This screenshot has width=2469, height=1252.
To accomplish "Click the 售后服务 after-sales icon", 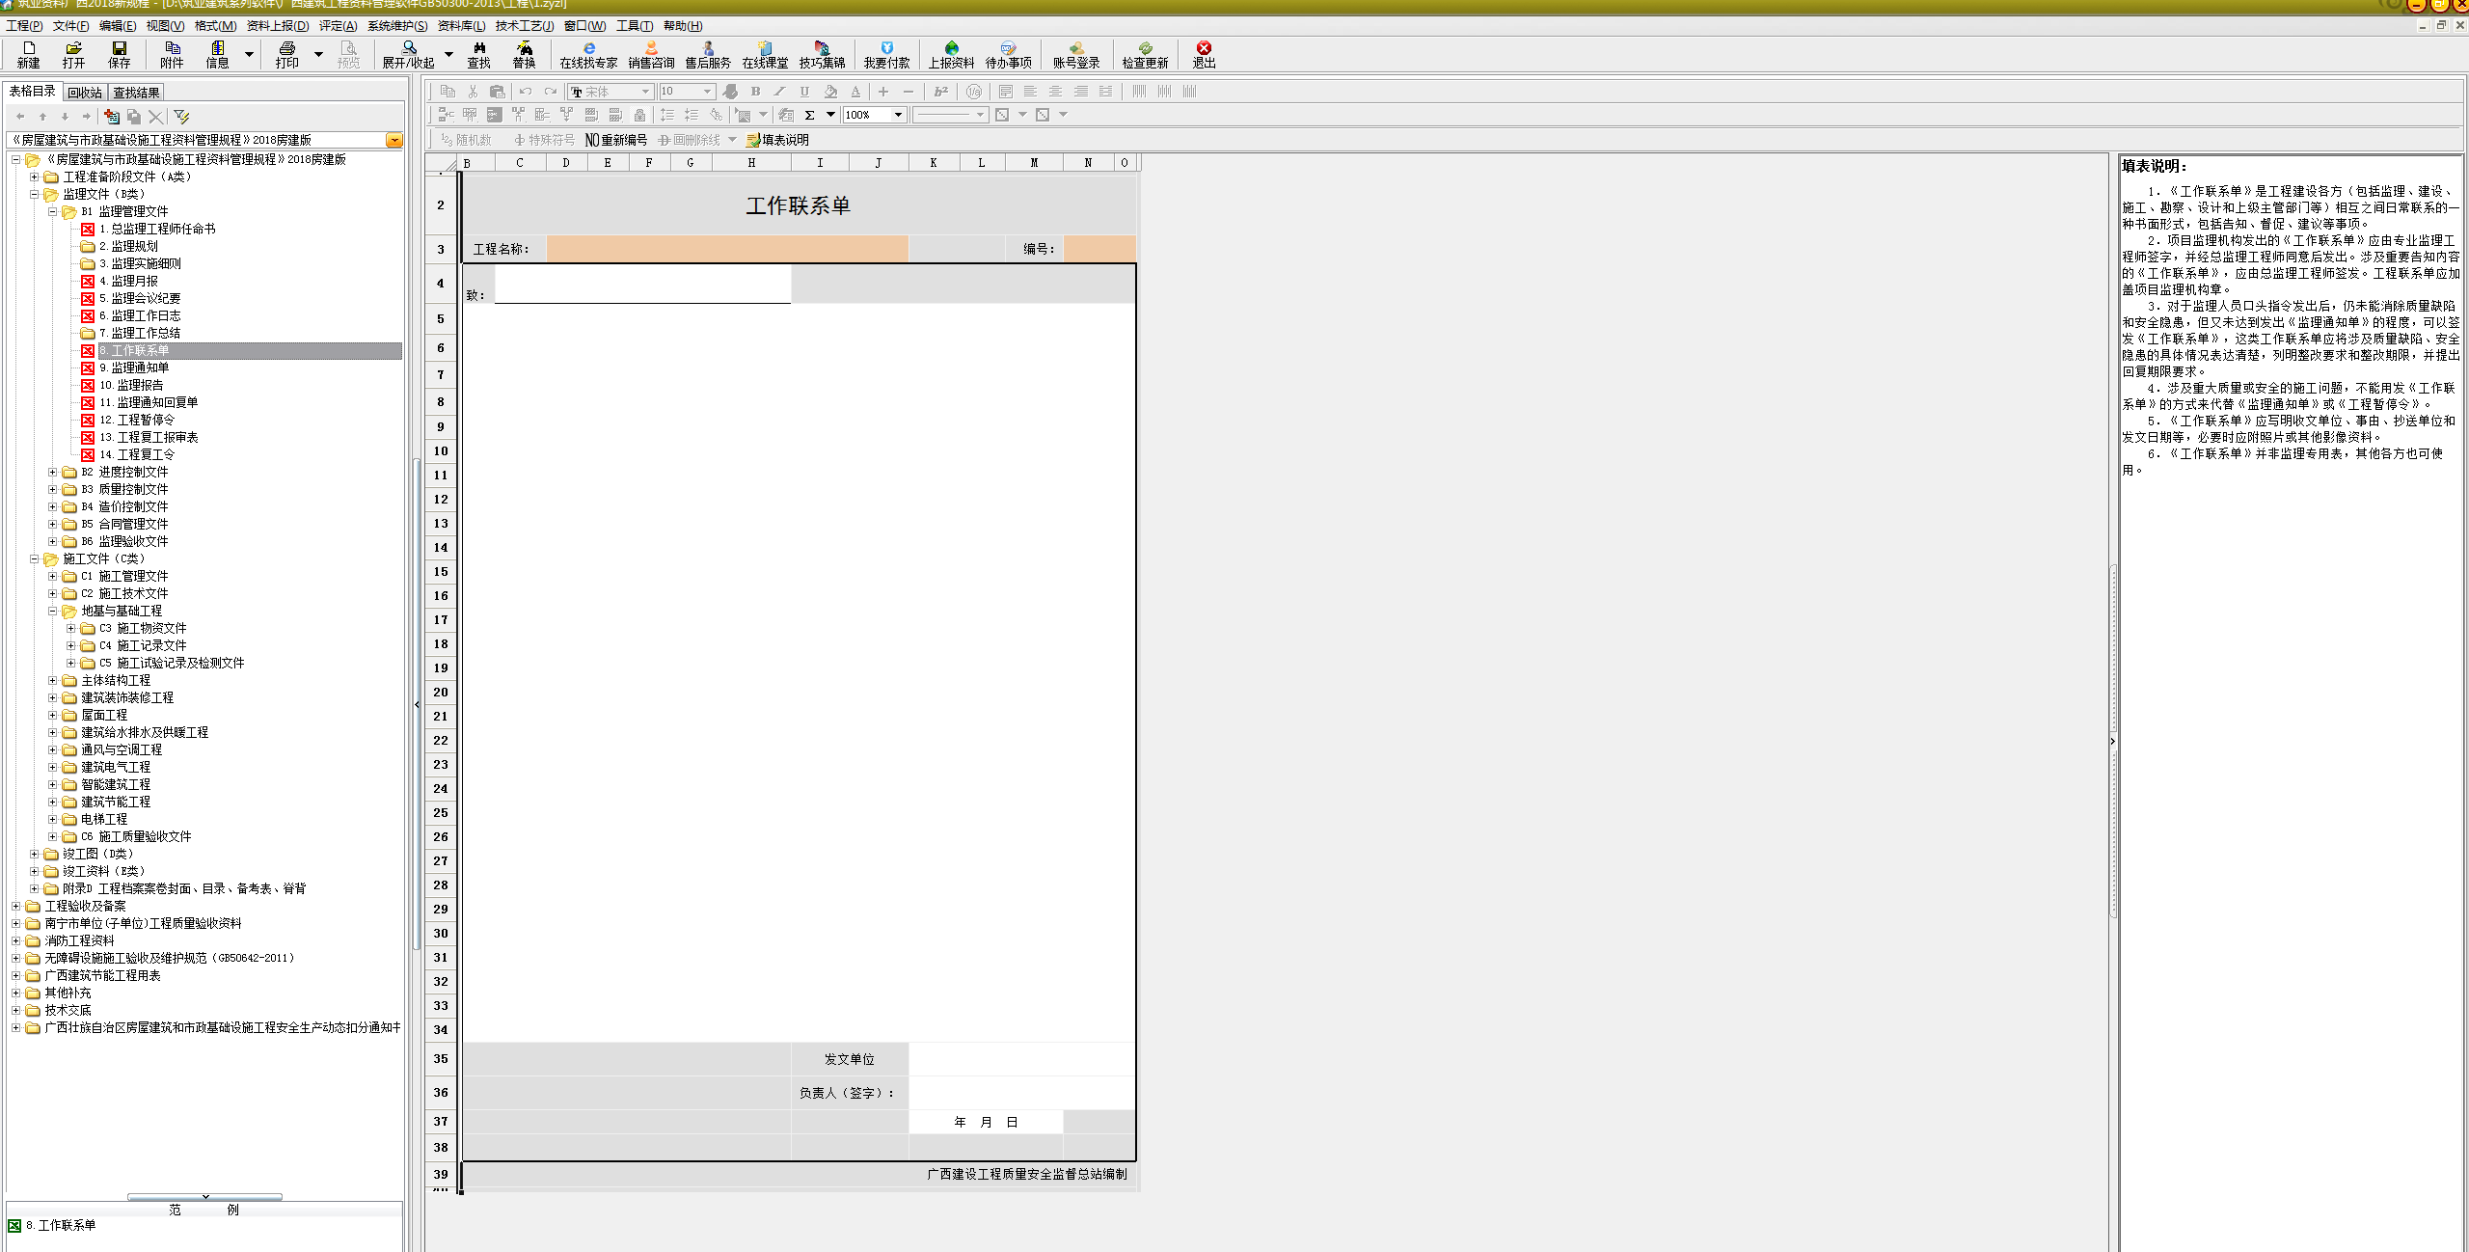I will coord(708,54).
